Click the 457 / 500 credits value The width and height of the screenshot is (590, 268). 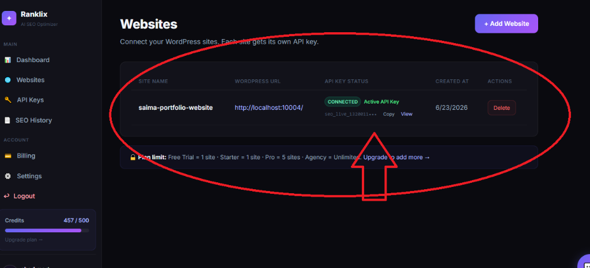[77, 220]
